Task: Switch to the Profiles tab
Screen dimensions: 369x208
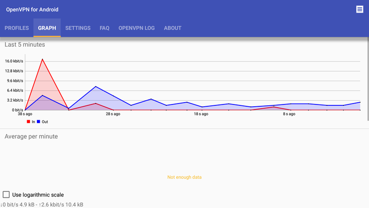Action: 17,28
